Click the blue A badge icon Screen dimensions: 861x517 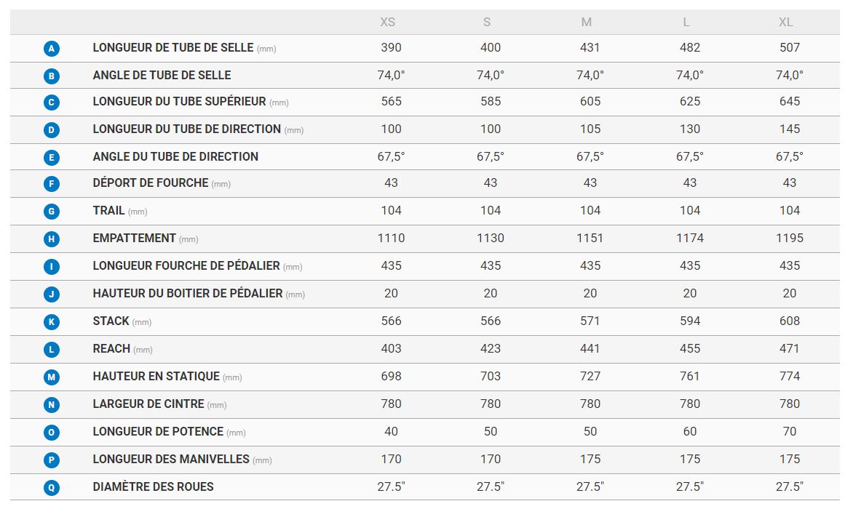(x=51, y=49)
